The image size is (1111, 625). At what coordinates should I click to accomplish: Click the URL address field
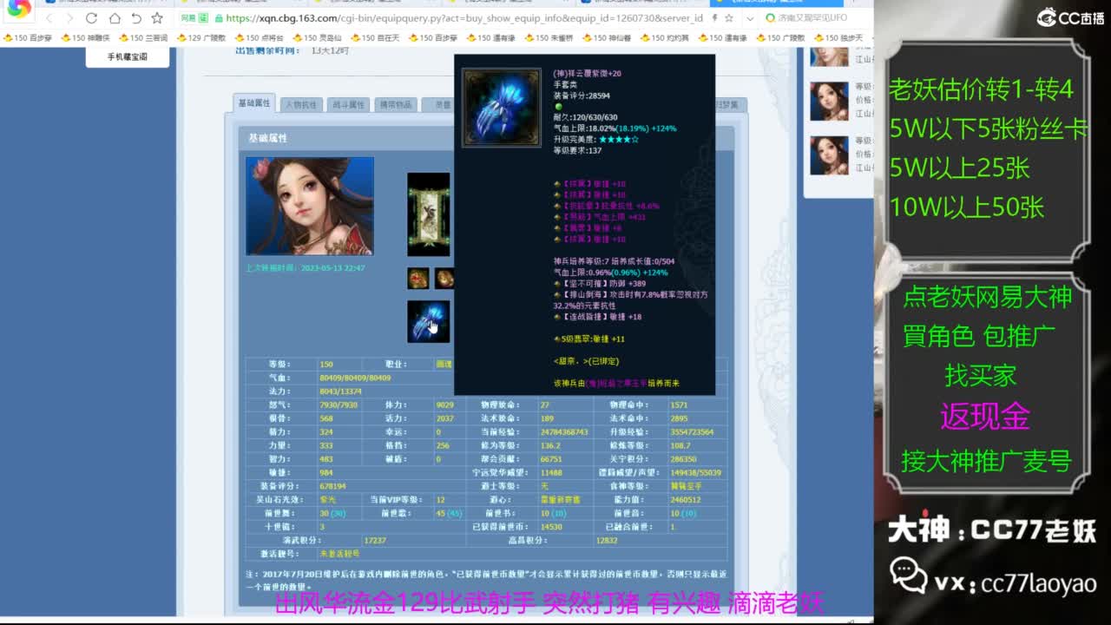pos(464,18)
